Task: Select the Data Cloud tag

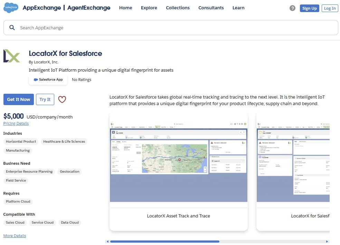Action: tap(70, 223)
